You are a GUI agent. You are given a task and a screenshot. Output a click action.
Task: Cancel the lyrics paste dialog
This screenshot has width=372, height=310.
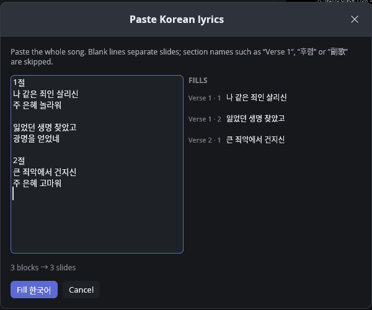81,290
